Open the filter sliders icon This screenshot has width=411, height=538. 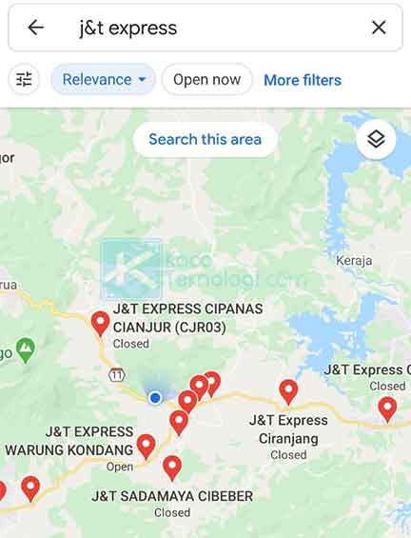[x=24, y=79]
